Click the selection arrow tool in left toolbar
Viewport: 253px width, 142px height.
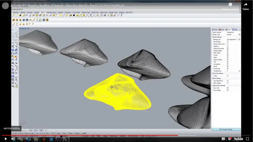(x=13, y=30)
